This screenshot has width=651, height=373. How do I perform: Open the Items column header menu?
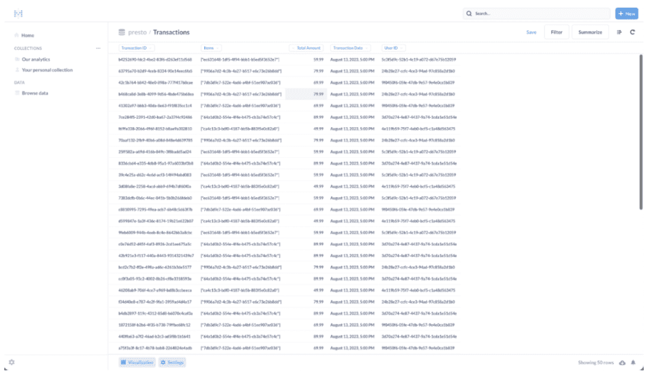pyautogui.click(x=211, y=48)
